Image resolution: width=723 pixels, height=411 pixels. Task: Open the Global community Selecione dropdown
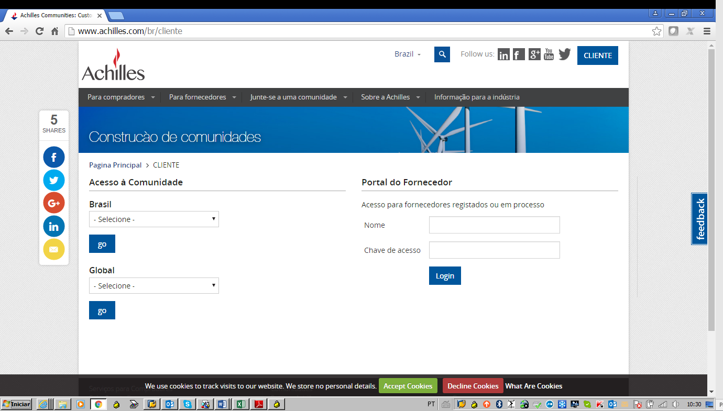point(154,286)
